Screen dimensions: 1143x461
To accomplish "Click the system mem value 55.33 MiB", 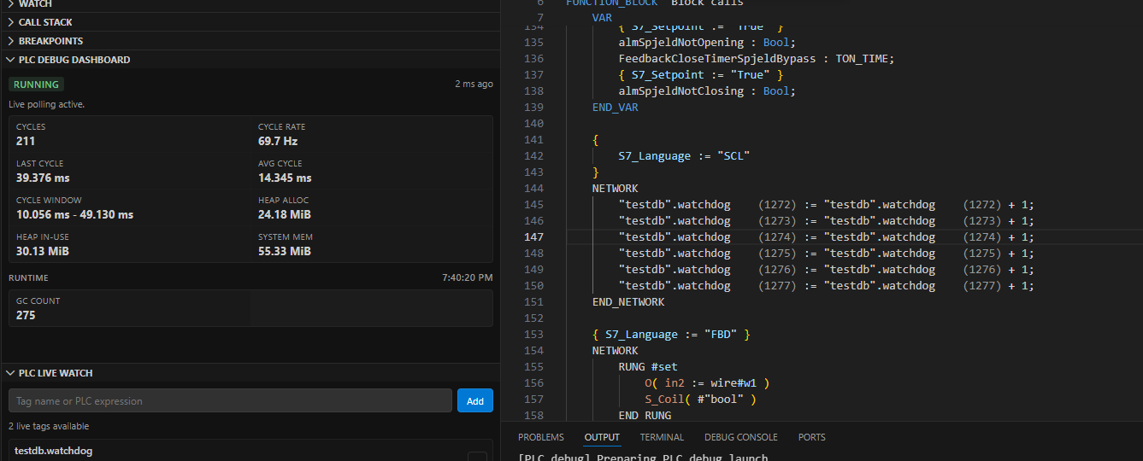I will pos(285,251).
